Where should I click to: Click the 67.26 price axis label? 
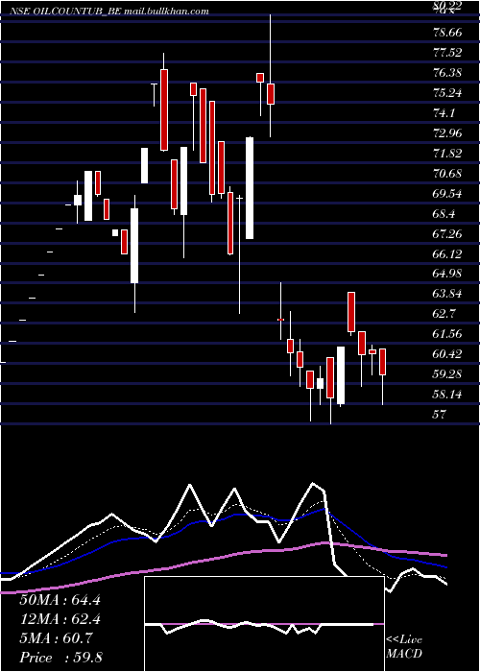coord(448,233)
